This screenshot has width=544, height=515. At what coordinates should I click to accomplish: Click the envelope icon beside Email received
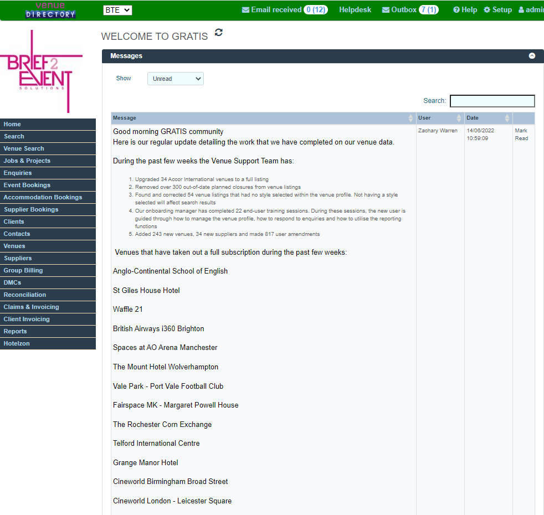click(245, 10)
